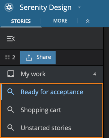Click the Share button
Viewport: 109px width, 138px height.
pos(38,58)
